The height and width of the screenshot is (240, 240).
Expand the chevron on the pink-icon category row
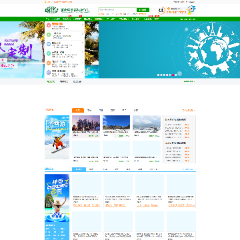point(83,25)
